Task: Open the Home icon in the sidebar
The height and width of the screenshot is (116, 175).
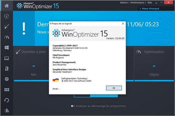Action: 7,6
